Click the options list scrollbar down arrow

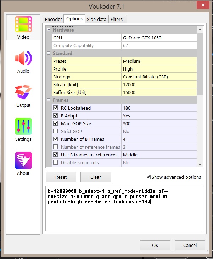[x=200, y=164]
